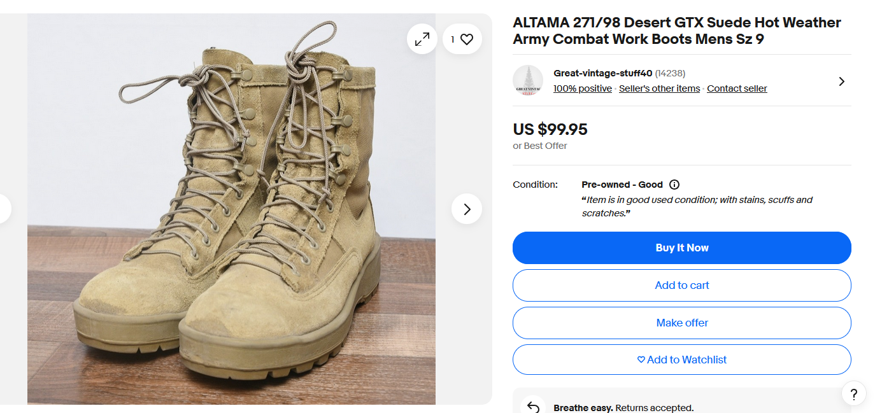Go to the previous product photo
The height and width of the screenshot is (413, 882).
4,209
